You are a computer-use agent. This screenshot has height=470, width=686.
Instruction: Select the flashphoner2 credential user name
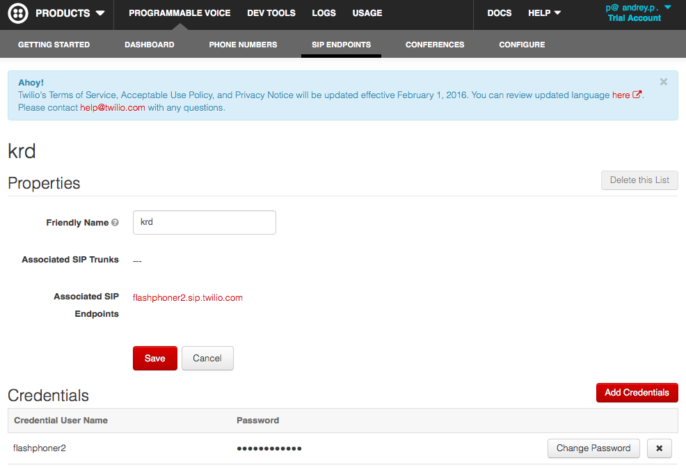[x=40, y=448]
